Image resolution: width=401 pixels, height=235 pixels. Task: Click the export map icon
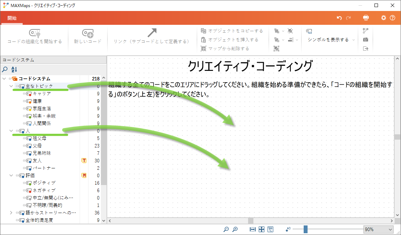(366, 48)
